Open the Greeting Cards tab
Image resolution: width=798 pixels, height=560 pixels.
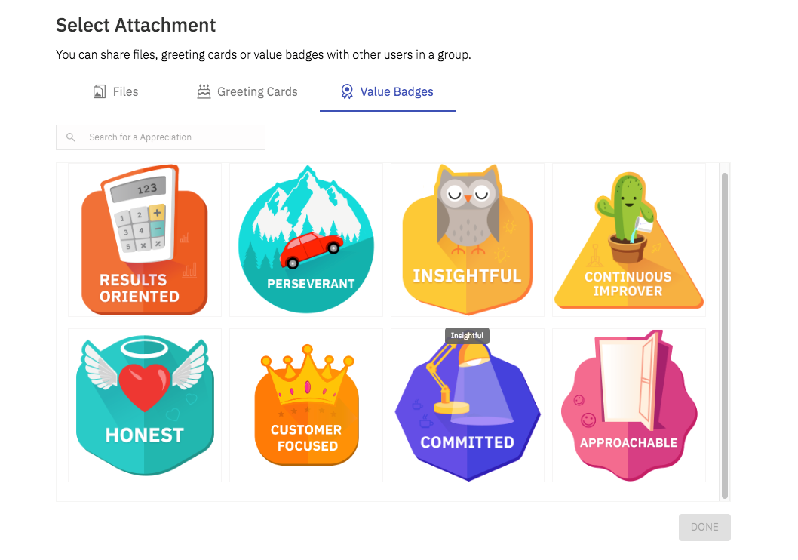coord(247,91)
